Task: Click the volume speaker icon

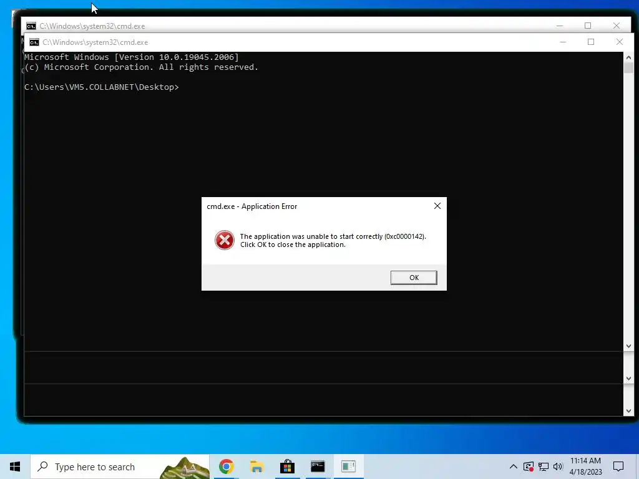Action: (558, 467)
